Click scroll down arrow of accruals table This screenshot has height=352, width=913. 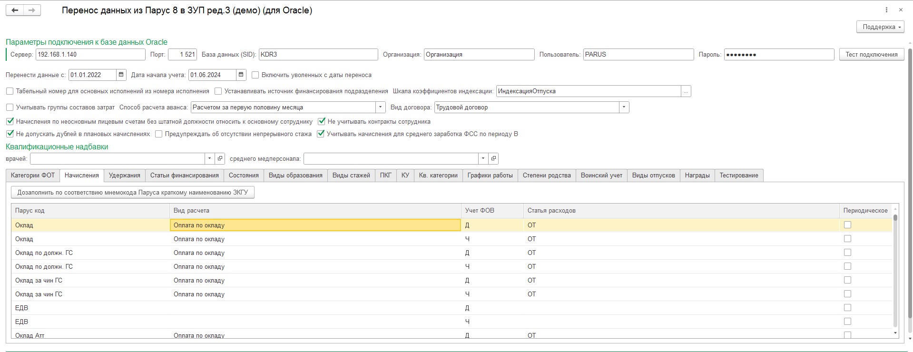(x=895, y=333)
